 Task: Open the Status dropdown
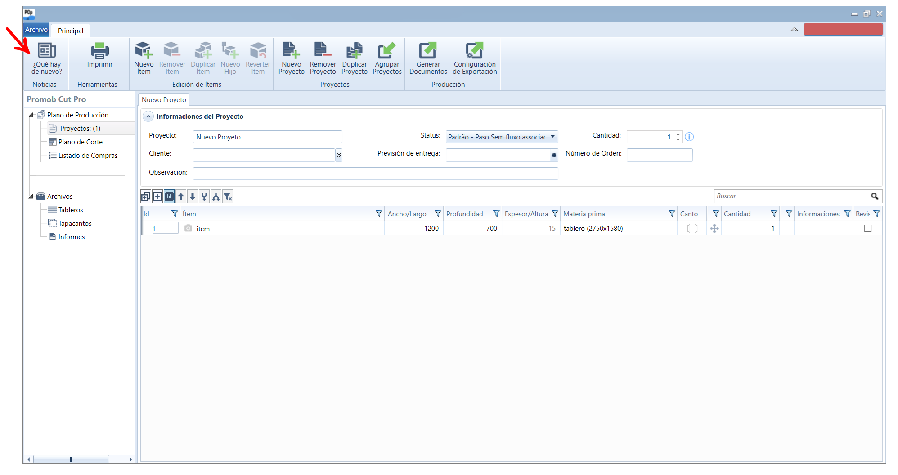[552, 137]
